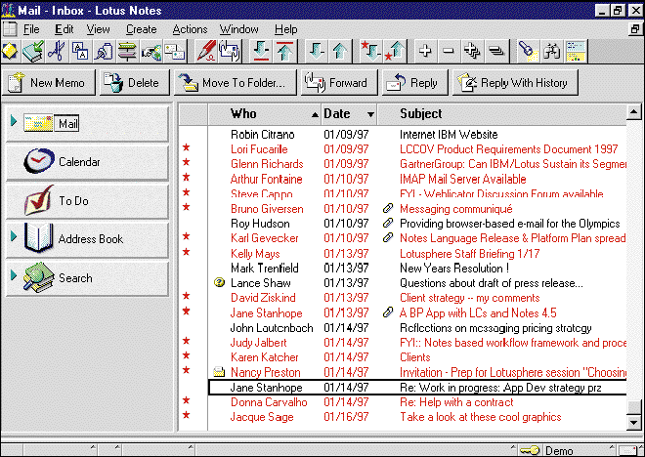645x457 pixels.
Task: Open the Calendar pane in navigator
Action: 87,162
